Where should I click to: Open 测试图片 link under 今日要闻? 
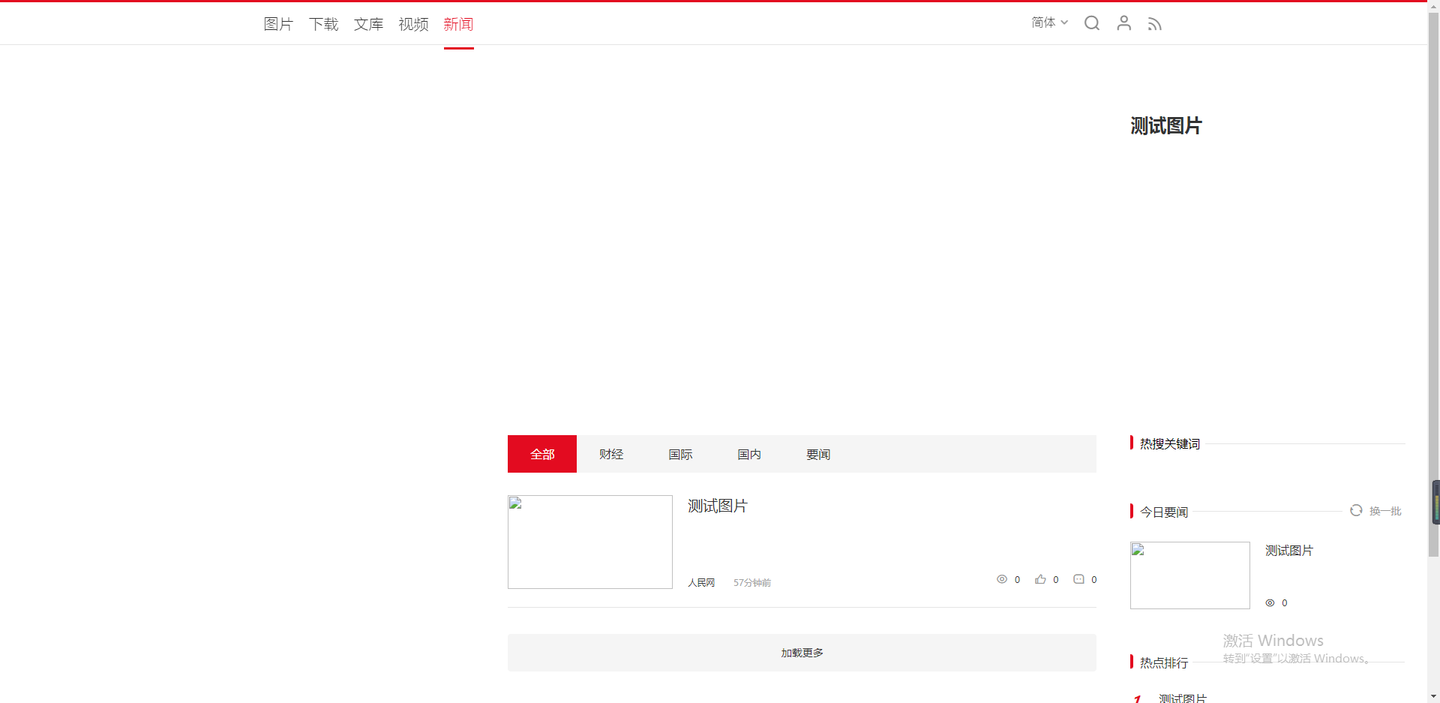[1289, 551]
